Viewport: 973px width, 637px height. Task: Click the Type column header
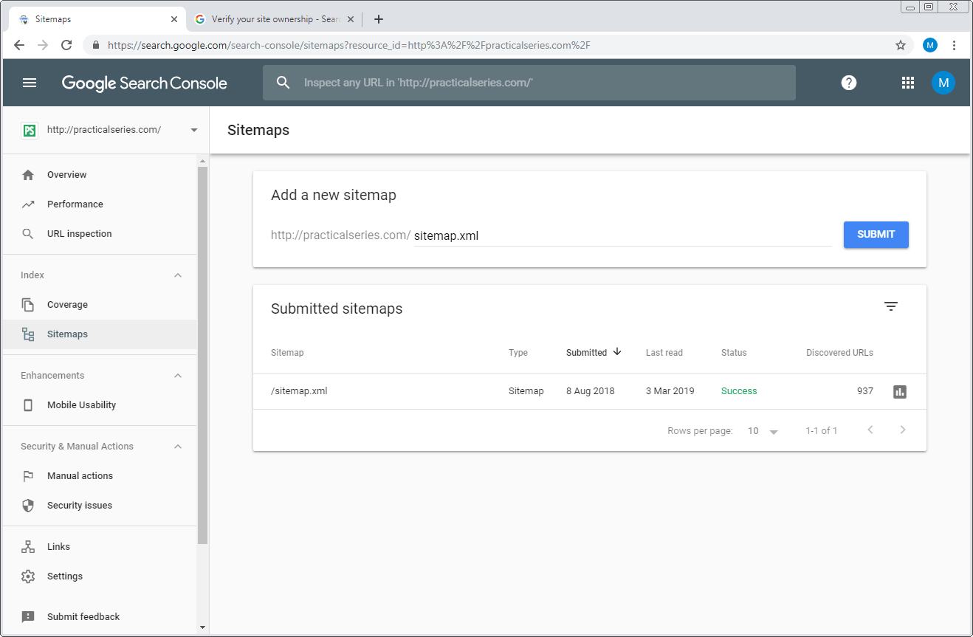(518, 353)
